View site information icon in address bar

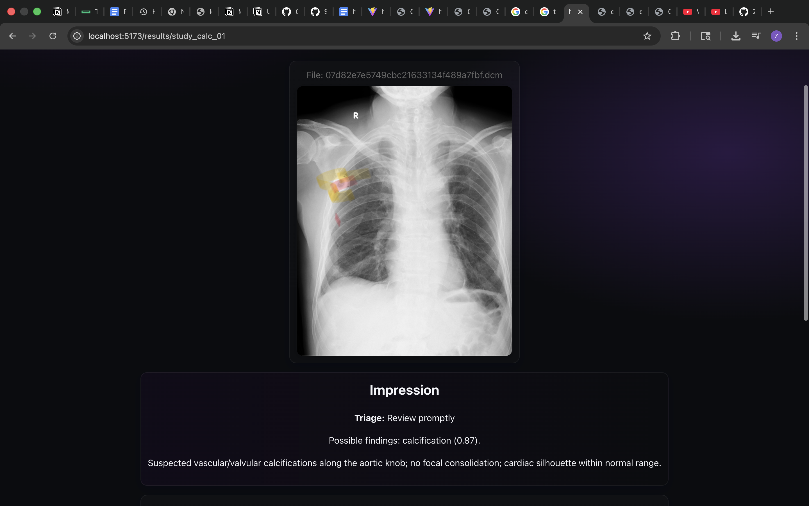[x=77, y=36]
